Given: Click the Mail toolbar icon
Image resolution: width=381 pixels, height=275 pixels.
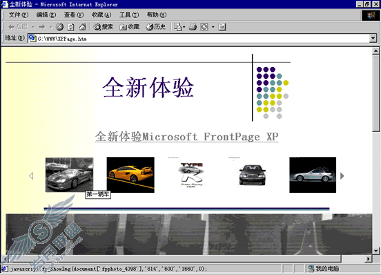Looking at the screenshot, I should pos(179,27).
